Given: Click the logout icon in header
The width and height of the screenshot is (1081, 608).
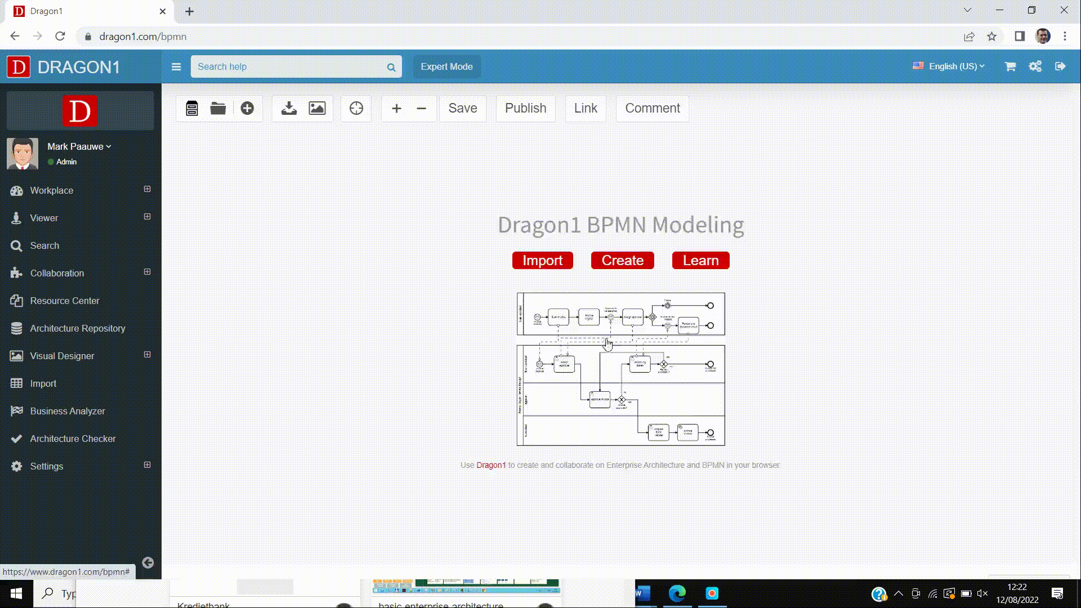Looking at the screenshot, I should point(1060,66).
